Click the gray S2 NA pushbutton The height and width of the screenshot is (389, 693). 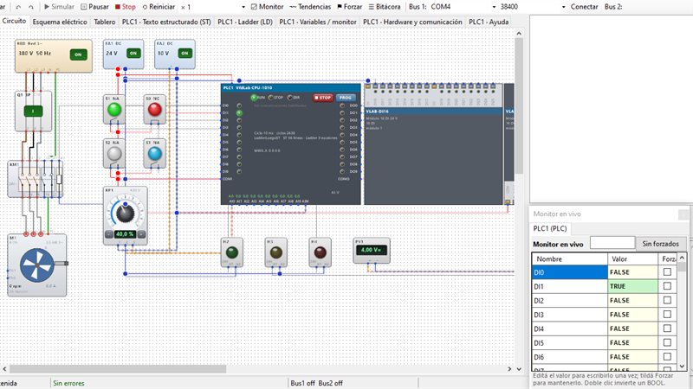point(114,154)
